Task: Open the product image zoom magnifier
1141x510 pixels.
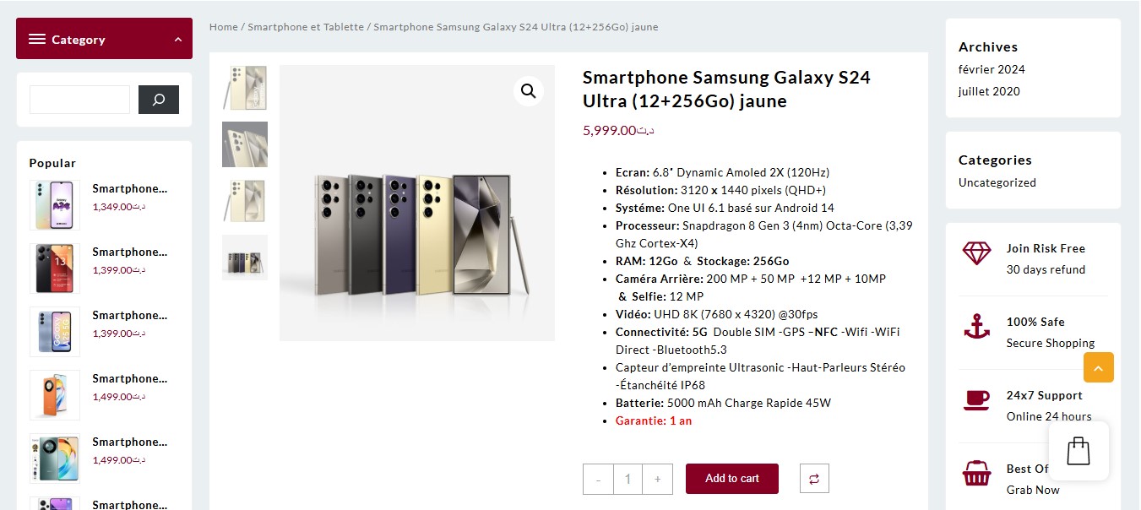Action: pyautogui.click(x=528, y=90)
